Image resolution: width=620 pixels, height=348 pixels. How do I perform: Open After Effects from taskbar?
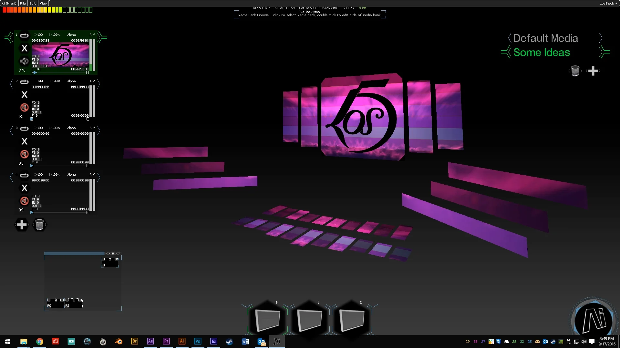150,341
